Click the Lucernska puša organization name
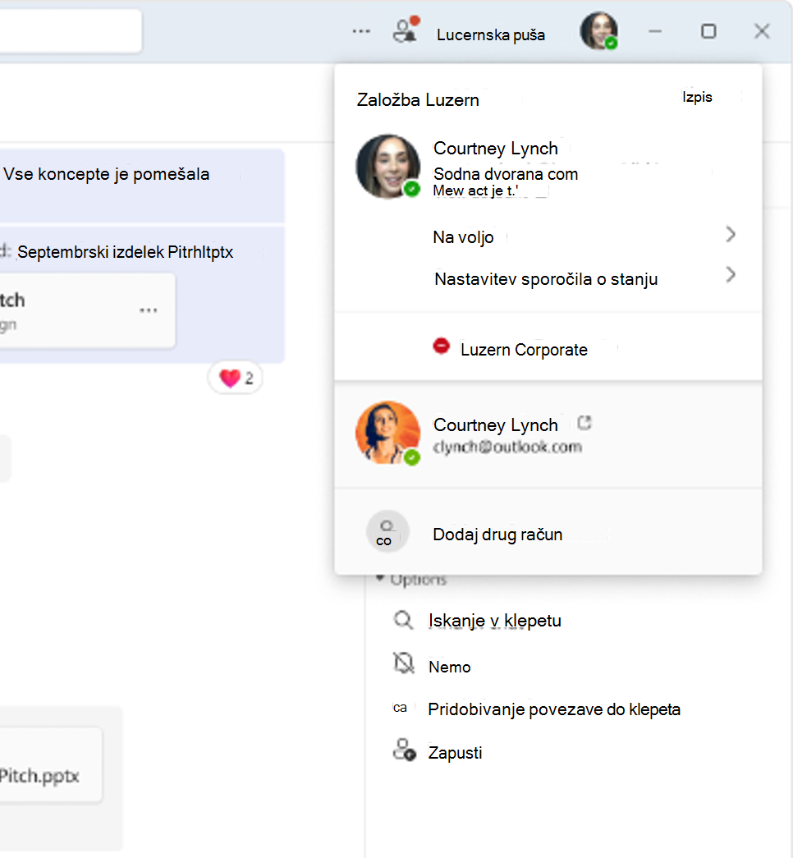 [x=491, y=35]
